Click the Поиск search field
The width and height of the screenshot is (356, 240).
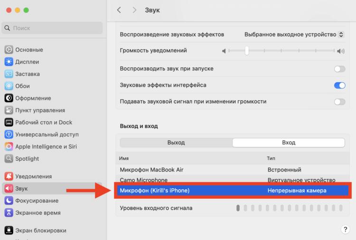[52, 28]
